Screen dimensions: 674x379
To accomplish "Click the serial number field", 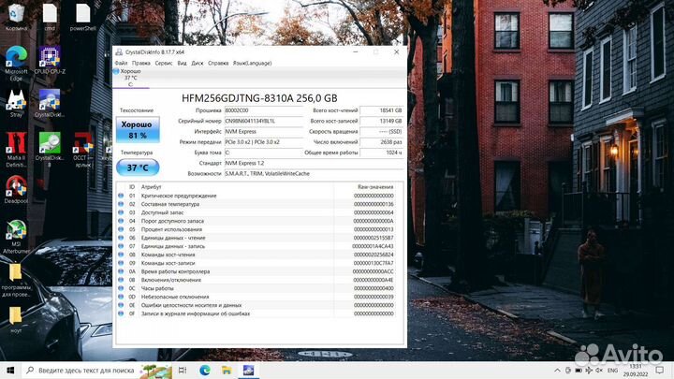I will [x=263, y=121].
